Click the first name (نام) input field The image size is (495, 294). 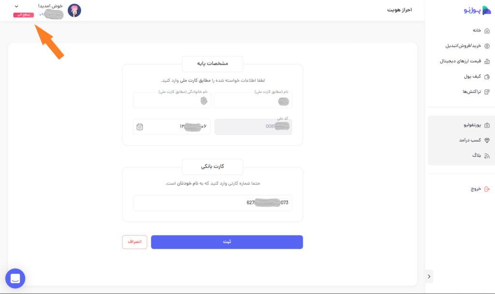(x=253, y=101)
